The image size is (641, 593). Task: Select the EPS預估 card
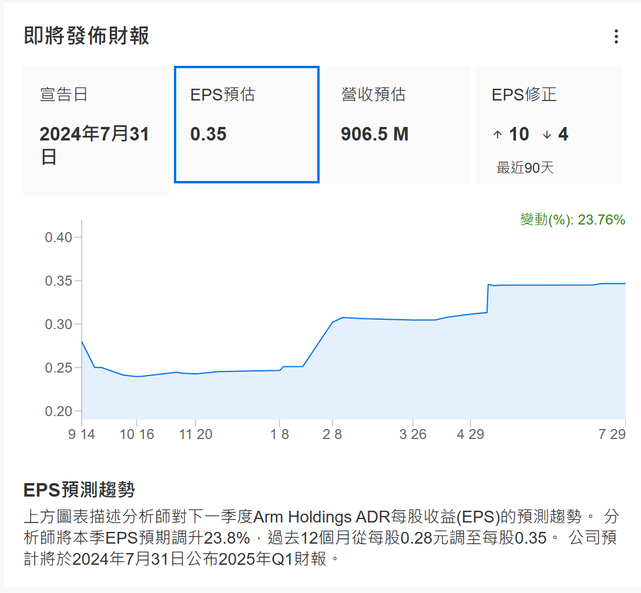[x=246, y=124]
